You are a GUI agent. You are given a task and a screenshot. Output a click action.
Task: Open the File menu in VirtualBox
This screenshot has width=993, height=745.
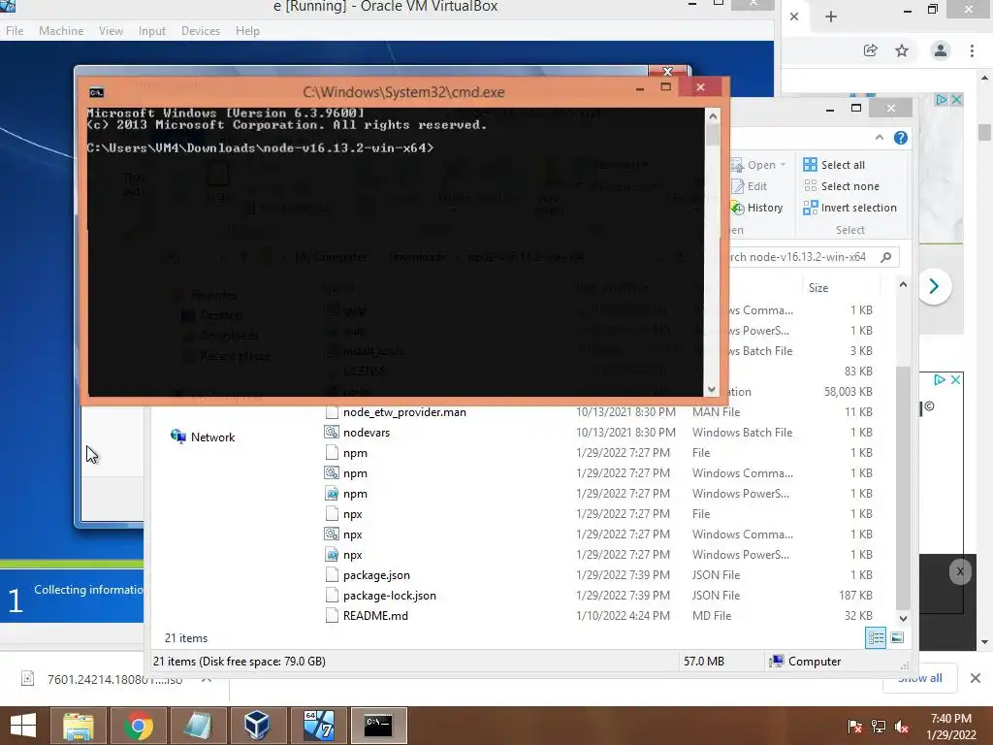(x=15, y=30)
